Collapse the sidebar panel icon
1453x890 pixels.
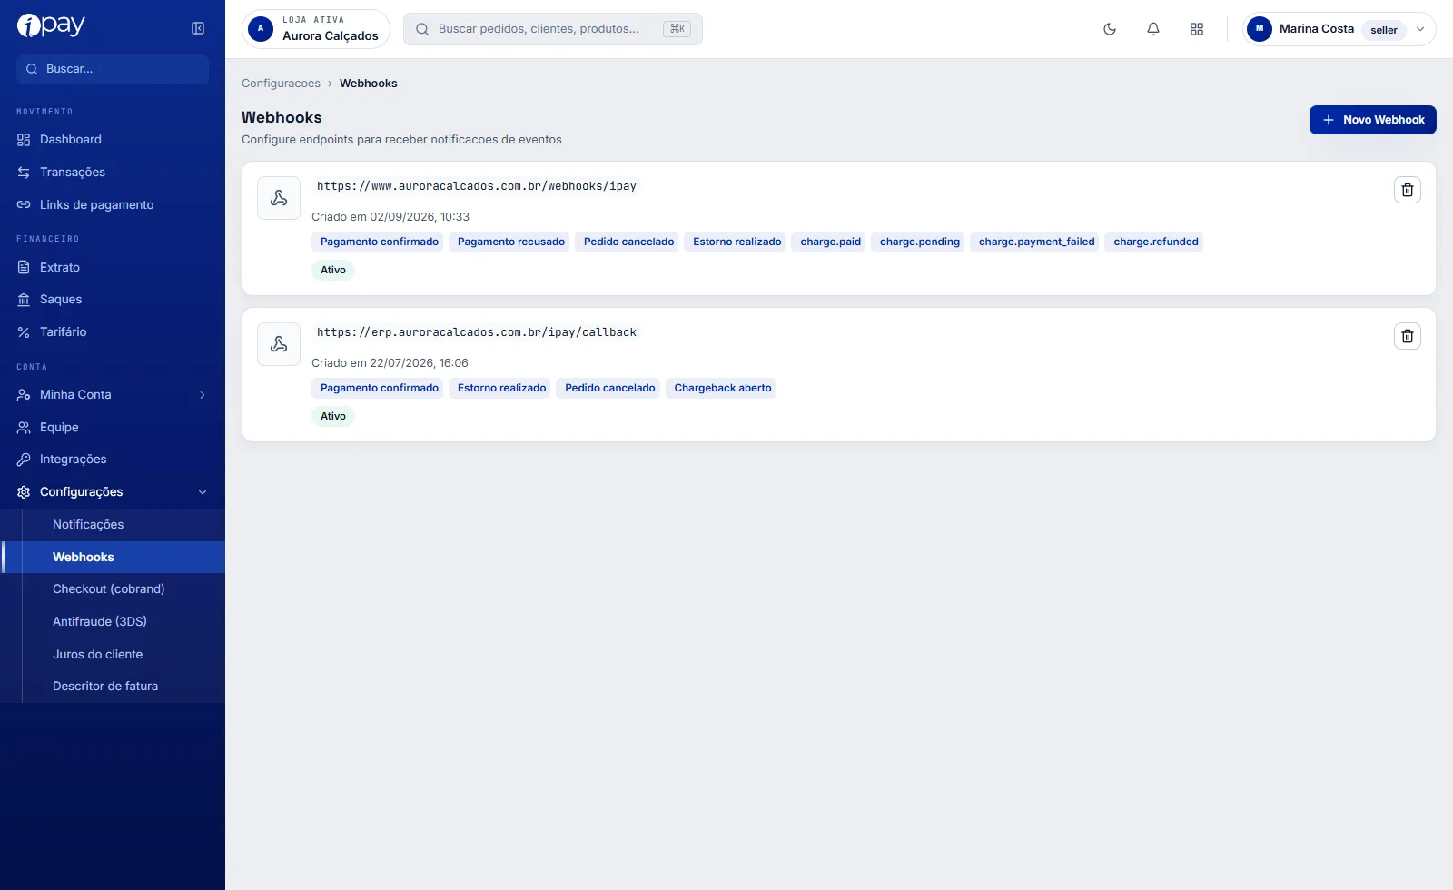coord(198,28)
